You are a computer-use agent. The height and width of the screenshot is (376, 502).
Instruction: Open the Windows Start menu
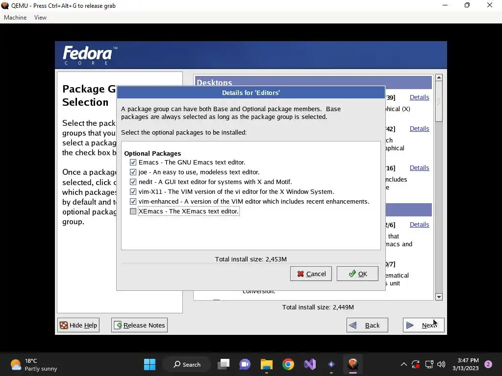150,364
